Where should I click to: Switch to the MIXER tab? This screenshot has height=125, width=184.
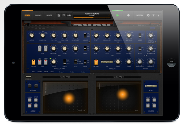(x=49, y=15)
